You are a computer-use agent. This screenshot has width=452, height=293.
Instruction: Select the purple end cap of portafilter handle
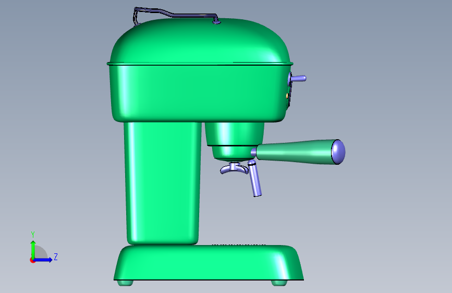click(338, 152)
